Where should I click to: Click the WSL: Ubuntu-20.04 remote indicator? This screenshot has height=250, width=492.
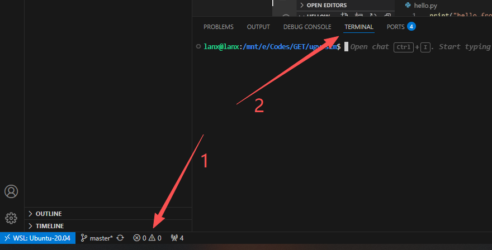(37, 238)
